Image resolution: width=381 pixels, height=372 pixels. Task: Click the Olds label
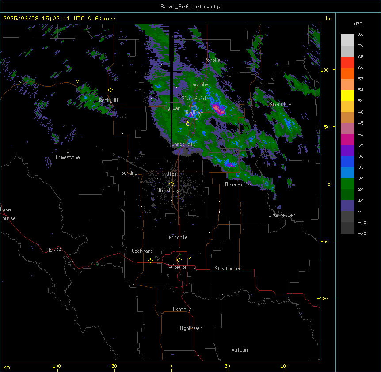pyautogui.click(x=171, y=174)
